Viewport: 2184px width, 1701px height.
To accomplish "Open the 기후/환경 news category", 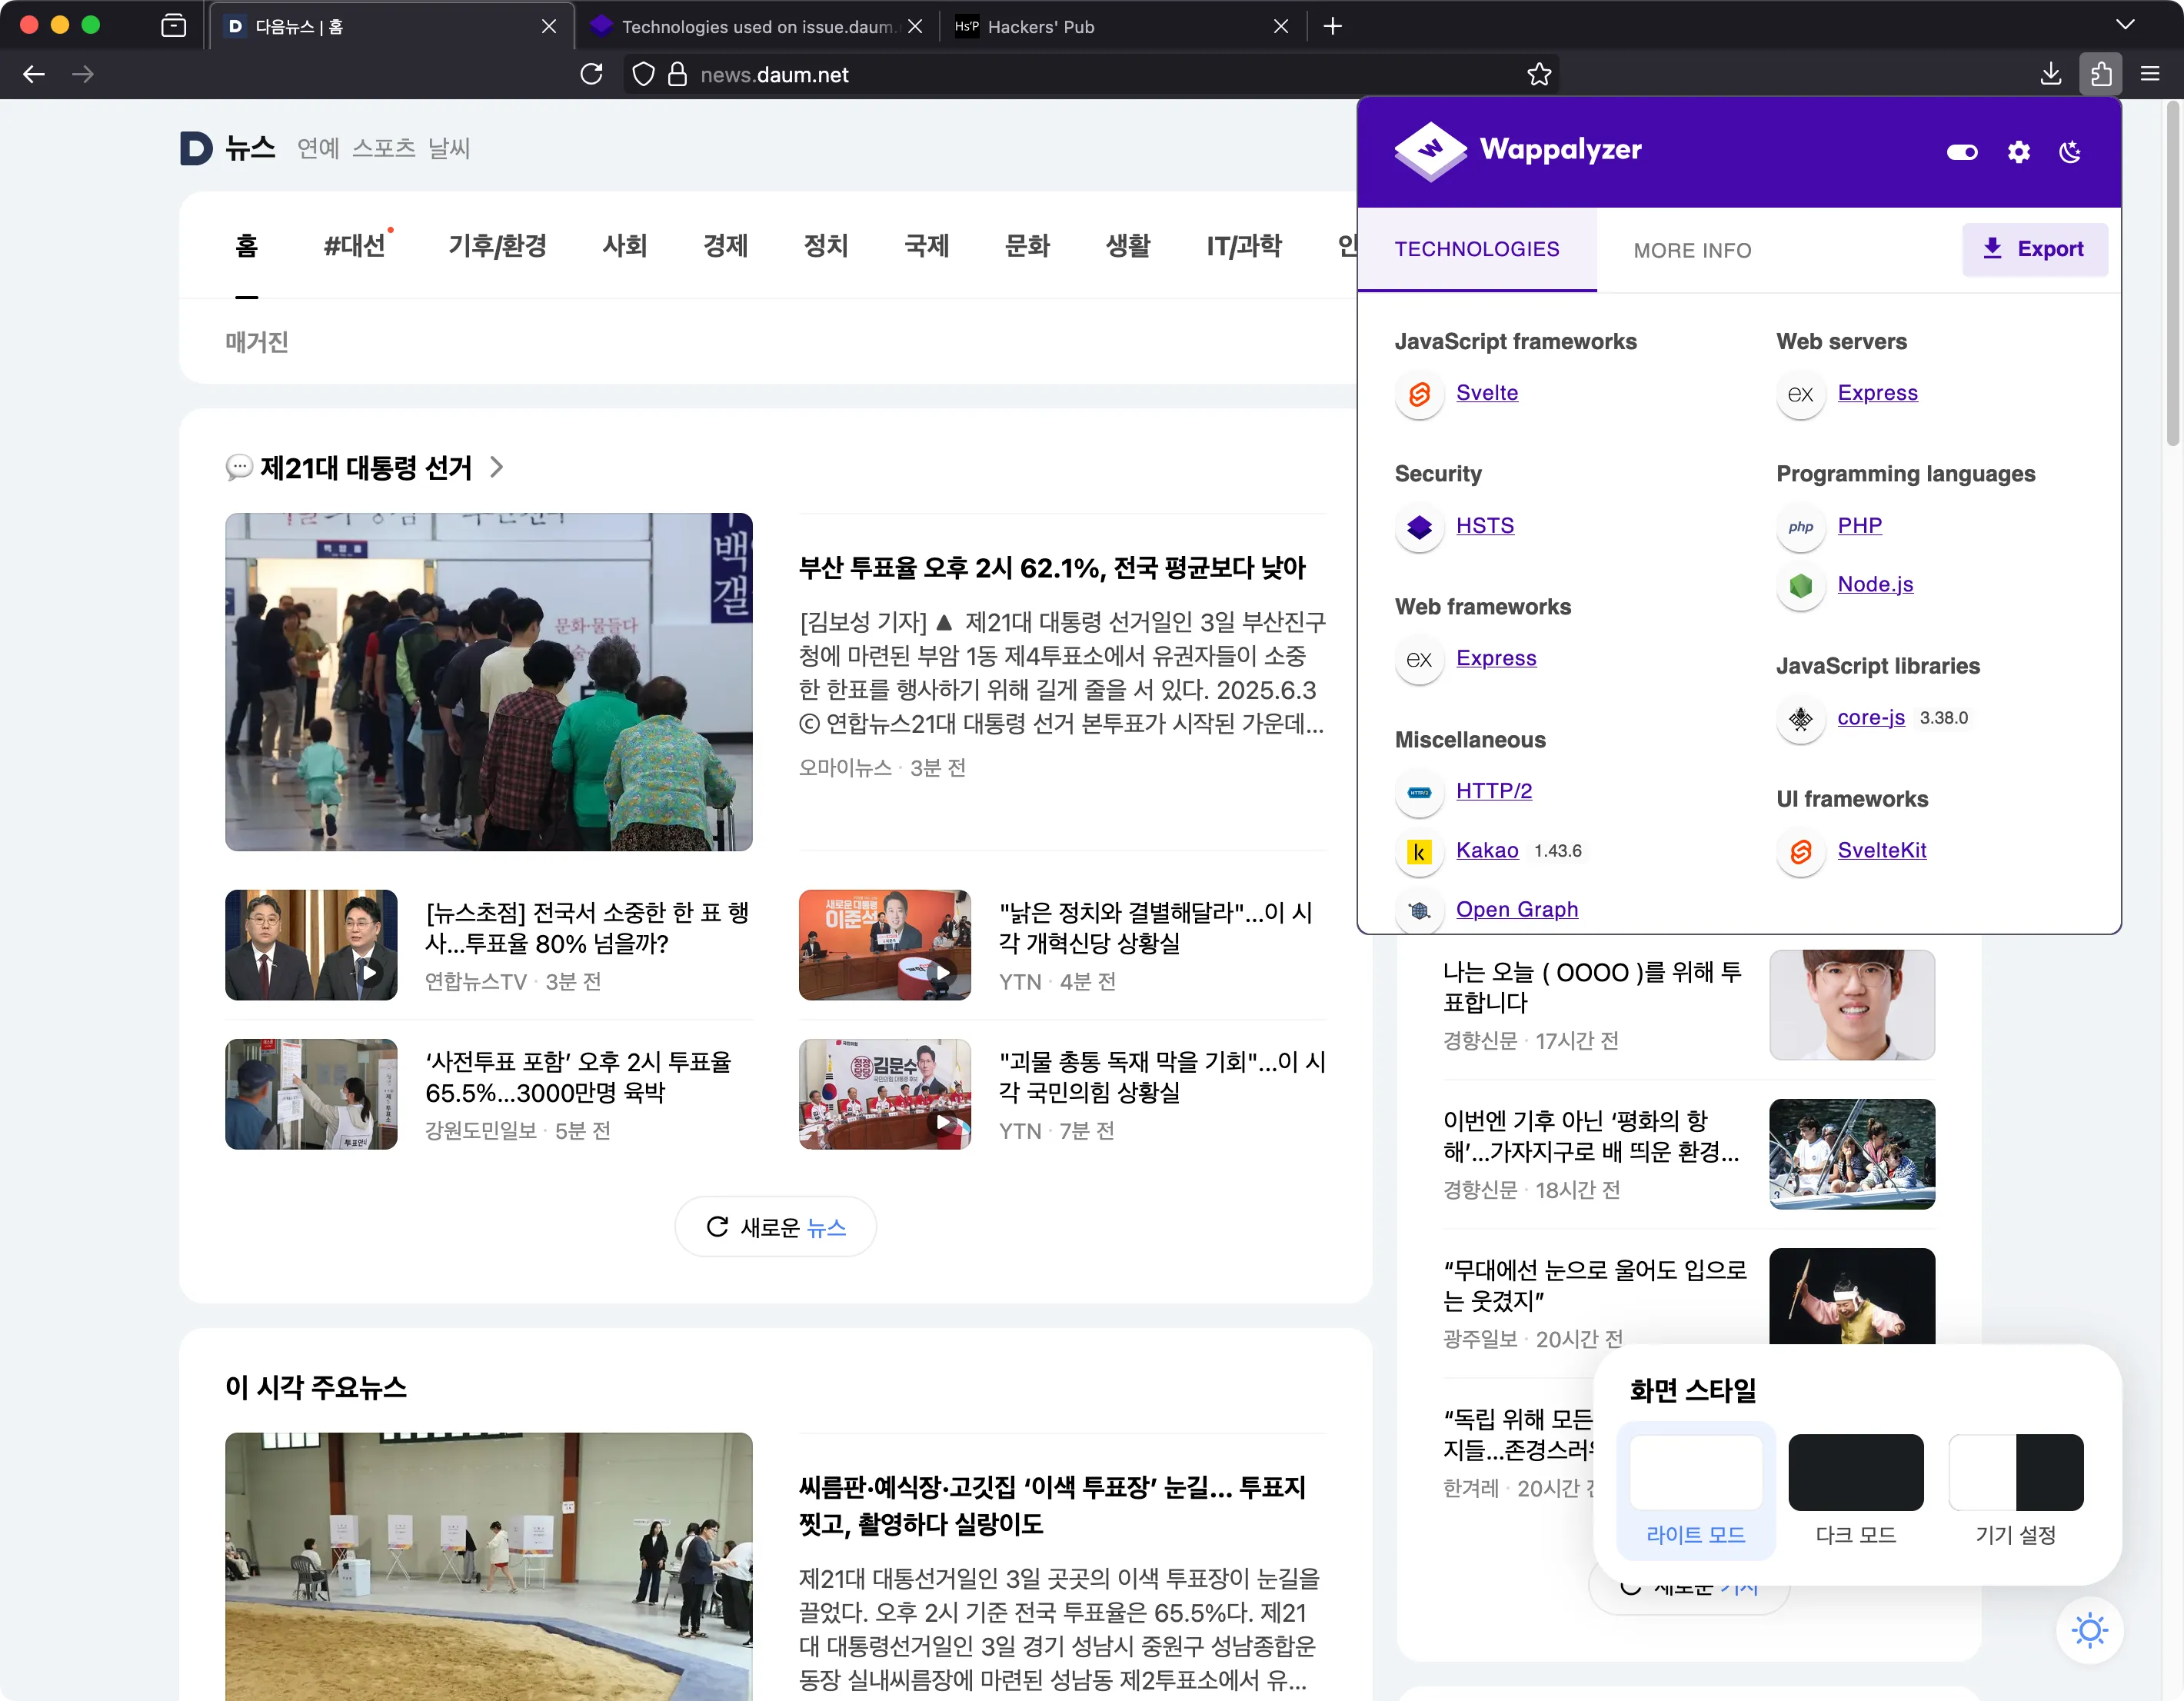I will click(497, 246).
